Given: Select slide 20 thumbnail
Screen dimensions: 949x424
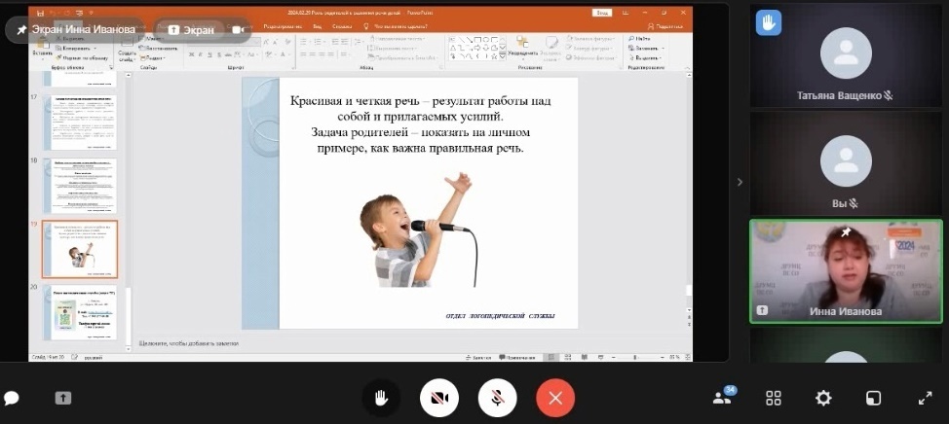Looking at the screenshot, I should coord(80,313).
